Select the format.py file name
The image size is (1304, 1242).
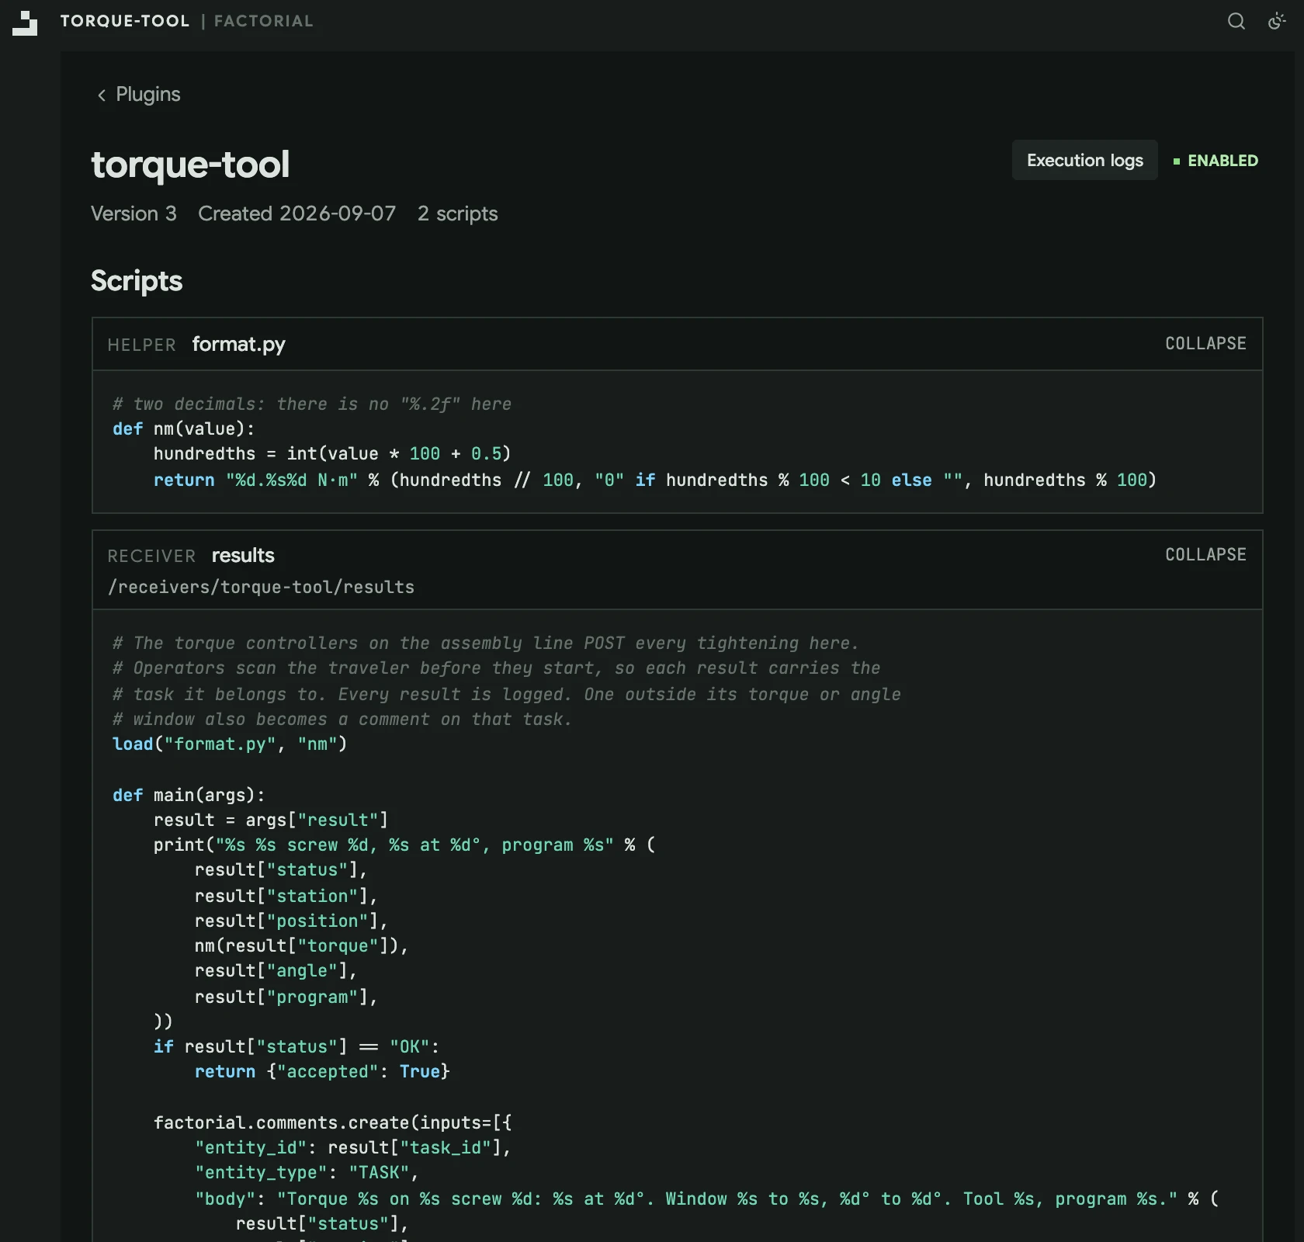239,344
